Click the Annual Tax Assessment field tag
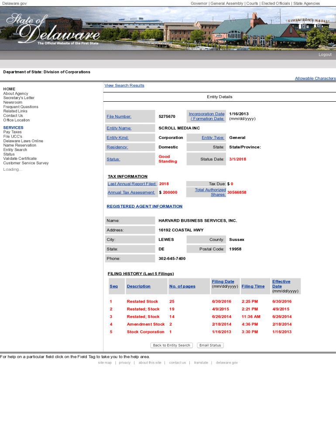 [x=131, y=193]
